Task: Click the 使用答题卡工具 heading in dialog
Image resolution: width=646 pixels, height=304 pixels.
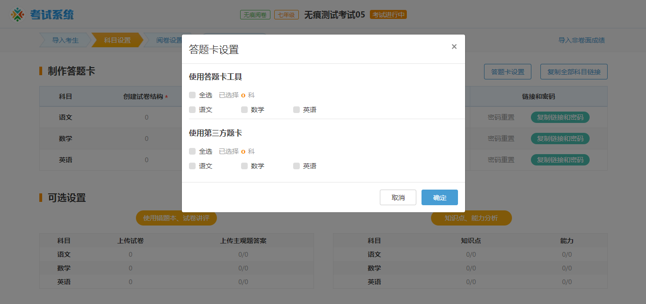Action: [215, 77]
